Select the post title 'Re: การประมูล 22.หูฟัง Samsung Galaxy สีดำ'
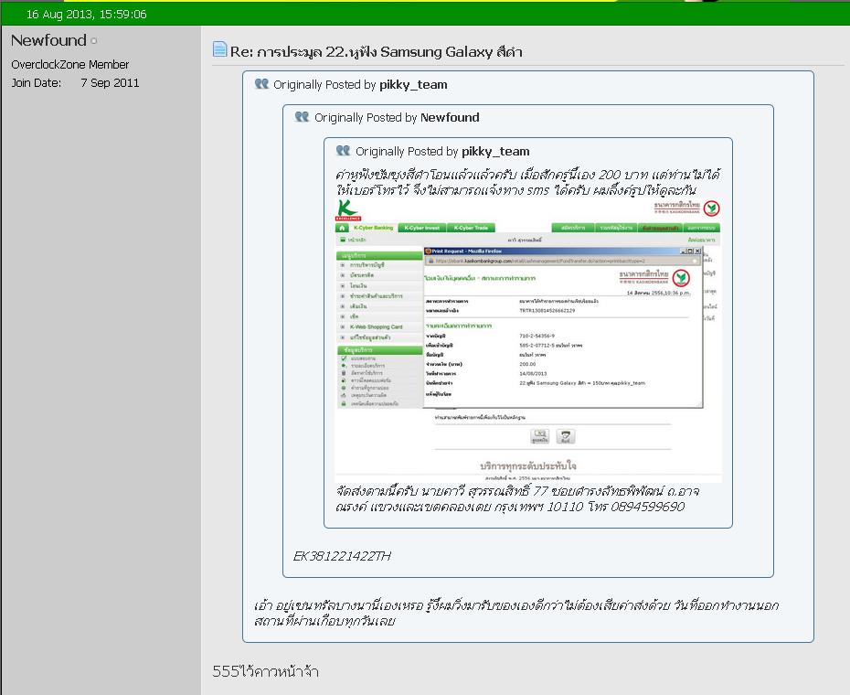This screenshot has height=695, width=850. click(377, 52)
